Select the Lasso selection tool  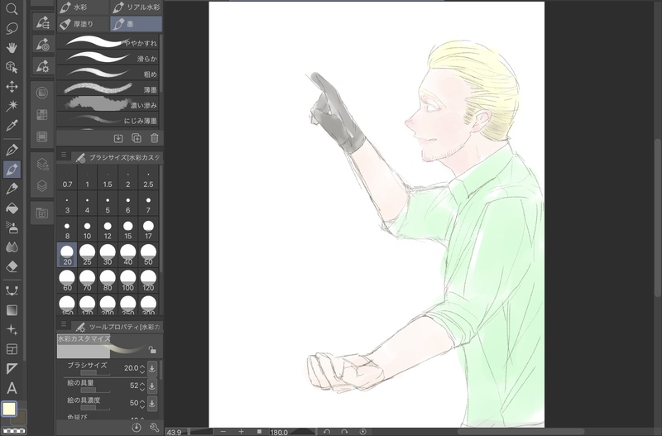(x=12, y=28)
